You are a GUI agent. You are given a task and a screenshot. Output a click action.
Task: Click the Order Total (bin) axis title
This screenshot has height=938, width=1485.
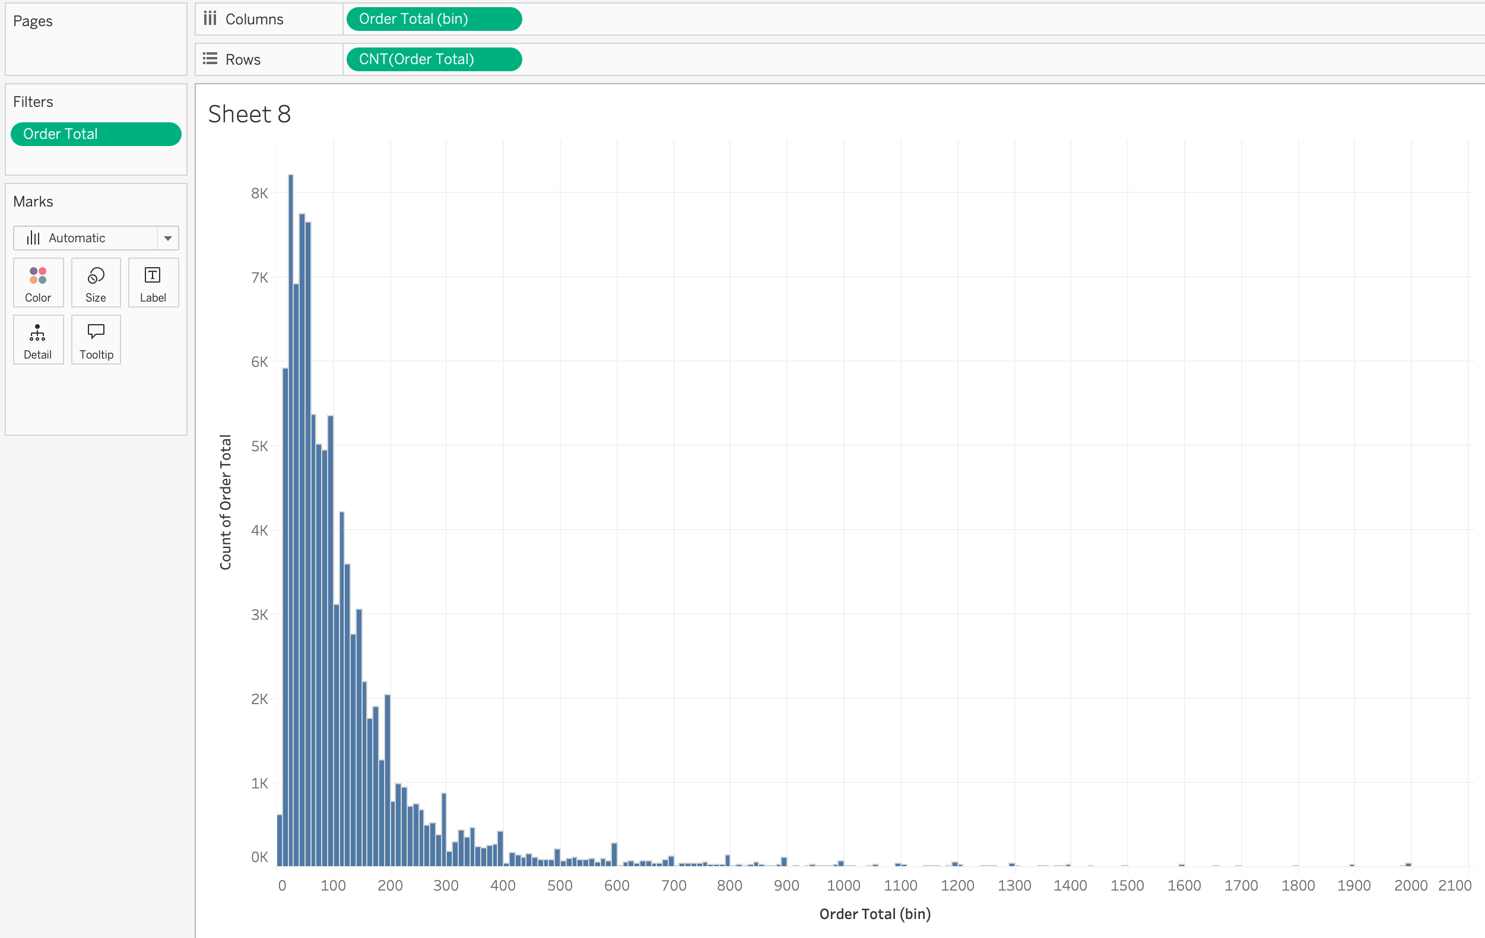[874, 913]
